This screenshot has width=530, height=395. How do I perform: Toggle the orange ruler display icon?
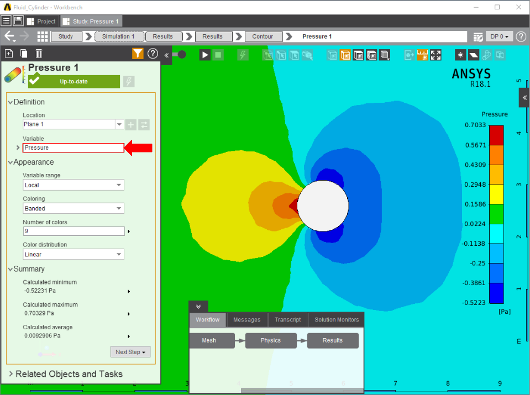pyautogui.click(x=422, y=55)
